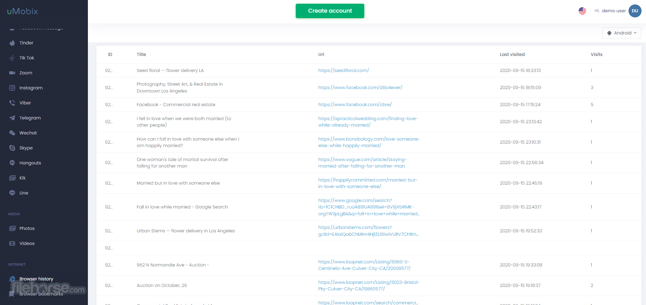Screen dimensions: 646x305
Task: Click the title "962 N Normandie Ave - Auction -"
Action: pyautogui.click(x=173, y=265)
